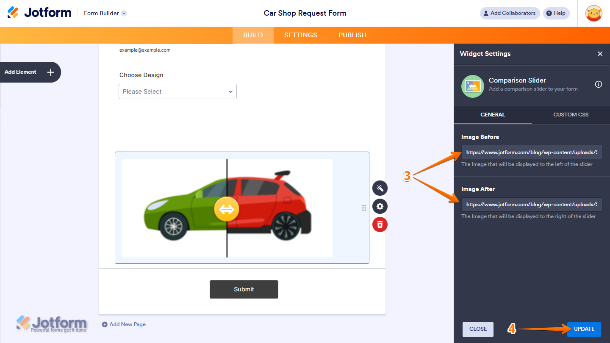
Task: Click the example@example.com hint text
Action: 145,50
